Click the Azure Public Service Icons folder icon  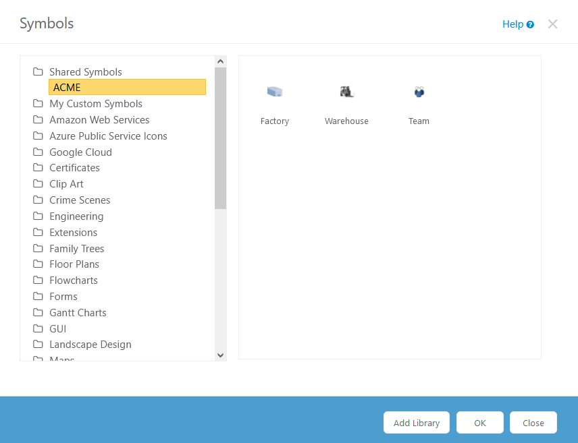38,136
